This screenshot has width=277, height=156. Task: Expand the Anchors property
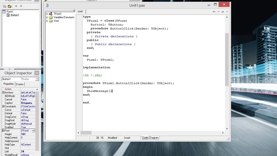[3, 92]
